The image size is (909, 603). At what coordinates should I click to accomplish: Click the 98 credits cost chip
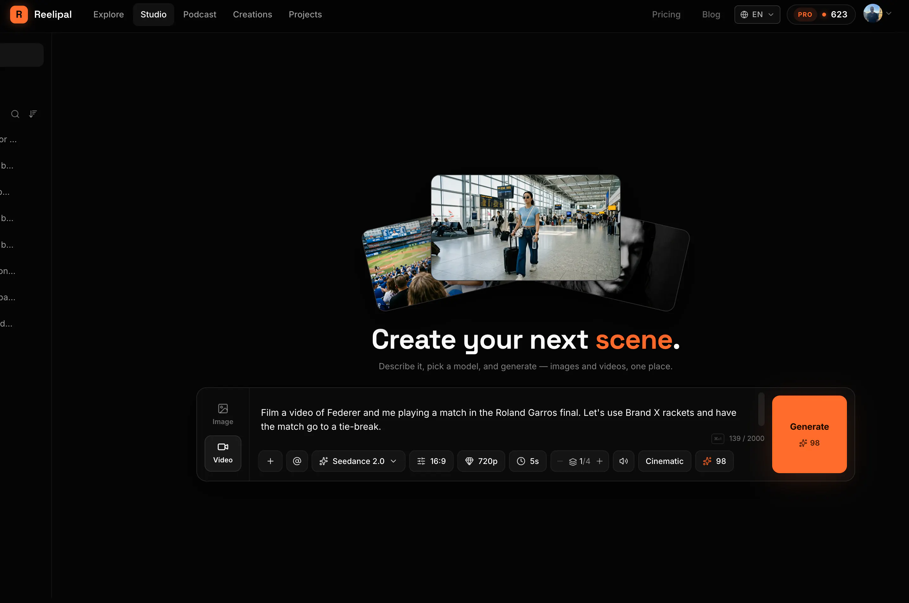(x=715, y=461)
